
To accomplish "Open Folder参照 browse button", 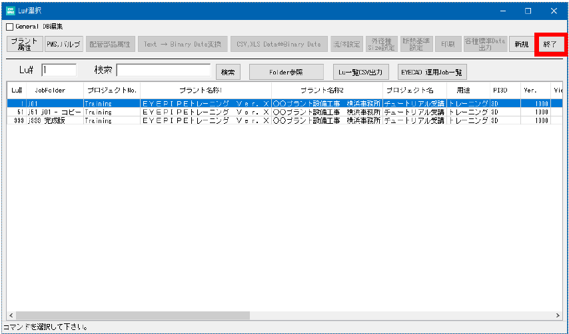I will (x=286, y=72).
